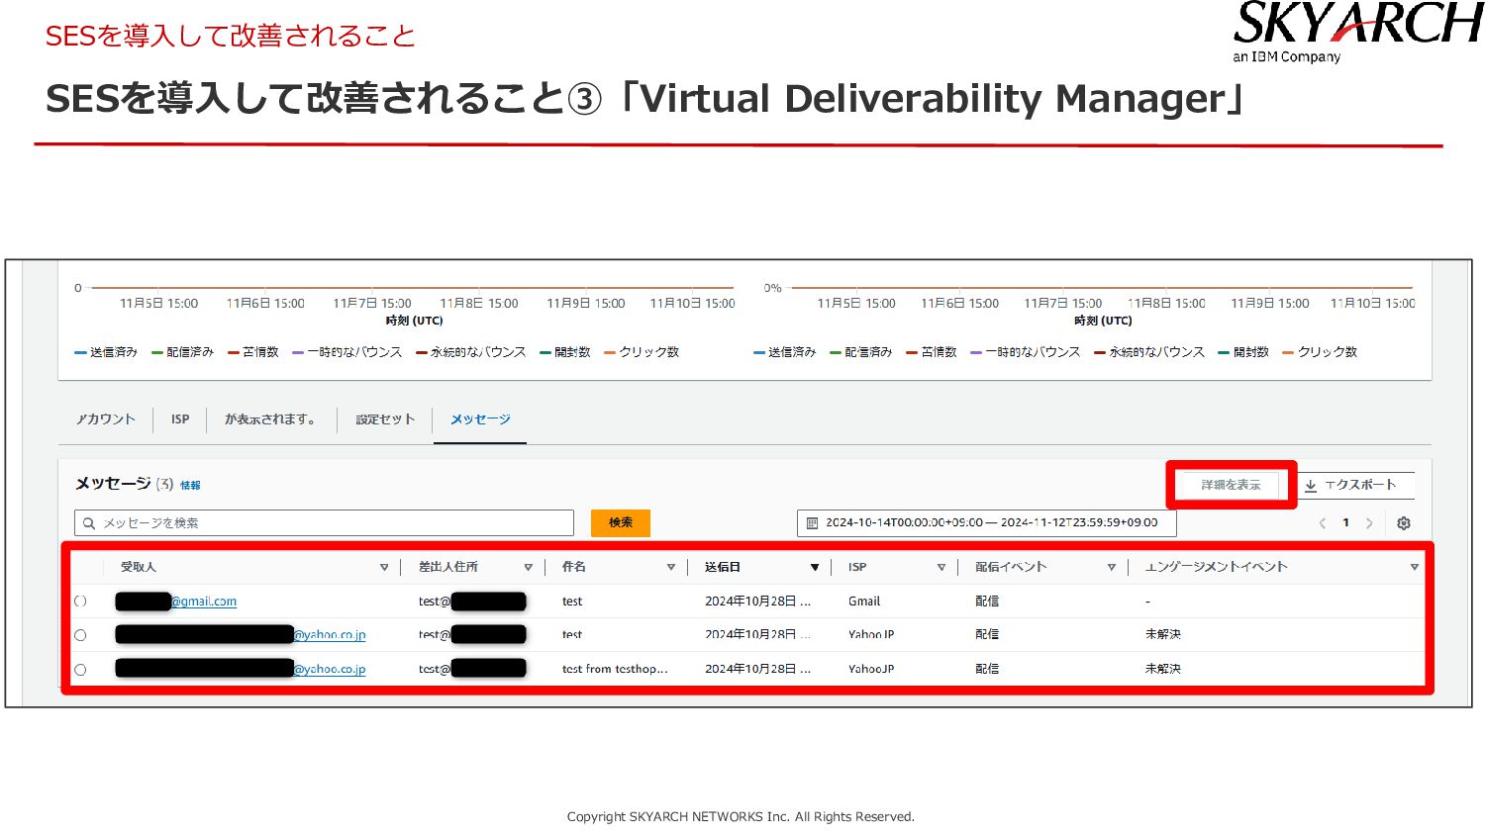Toggle 送信済み legend in right chart
The image size is (1485, 835).
pyautogui.click(x=785, y=352)
